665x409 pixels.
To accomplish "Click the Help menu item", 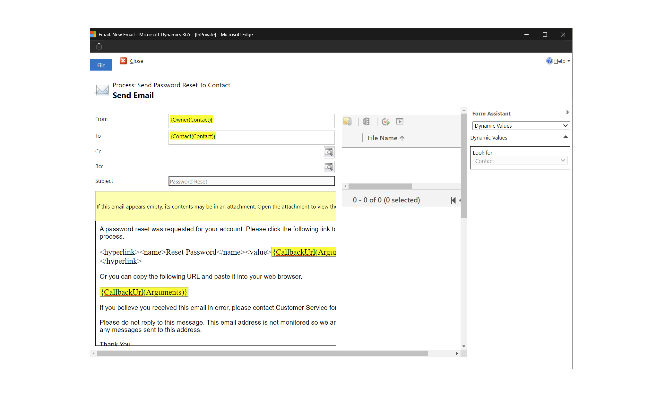I will point(558,60).
